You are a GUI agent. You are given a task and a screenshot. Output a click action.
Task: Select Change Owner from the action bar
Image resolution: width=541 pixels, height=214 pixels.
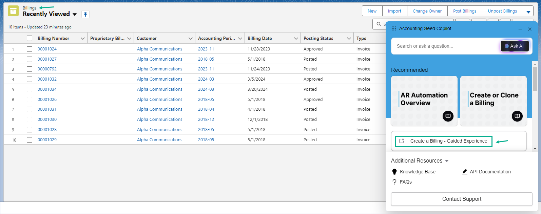[427, 11]
